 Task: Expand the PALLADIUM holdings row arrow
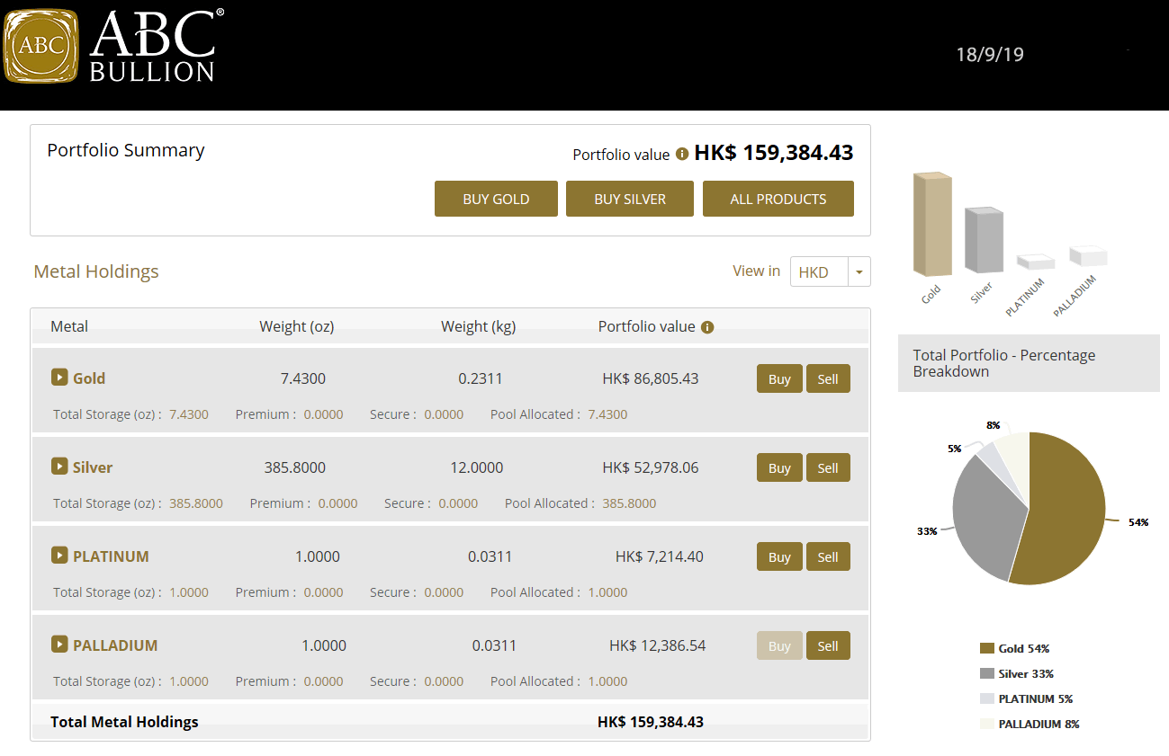click(x=59, y=645)
